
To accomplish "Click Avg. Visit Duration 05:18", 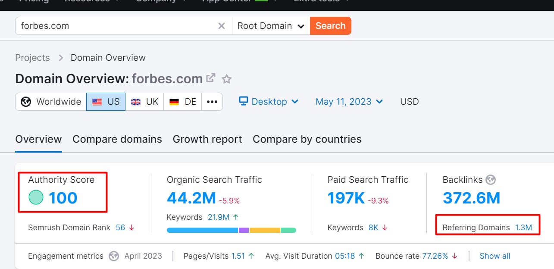I will click(345, 256).
